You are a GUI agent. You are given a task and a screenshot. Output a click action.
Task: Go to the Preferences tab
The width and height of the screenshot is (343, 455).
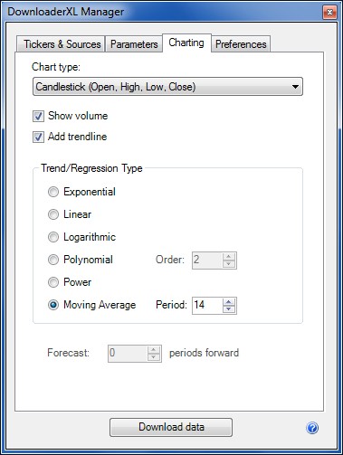pos(241,44)
